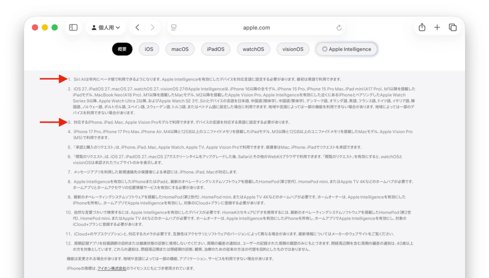Switch to the macOS tab
The image size is (489, 278).
[180, 49]
